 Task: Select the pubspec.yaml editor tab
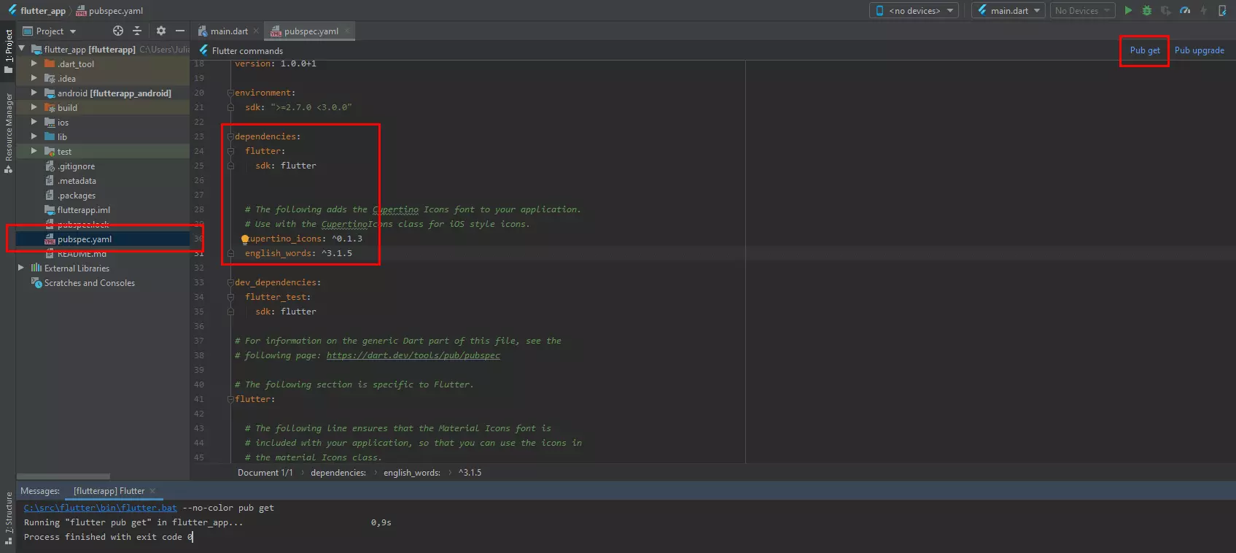tap(311, 31)
